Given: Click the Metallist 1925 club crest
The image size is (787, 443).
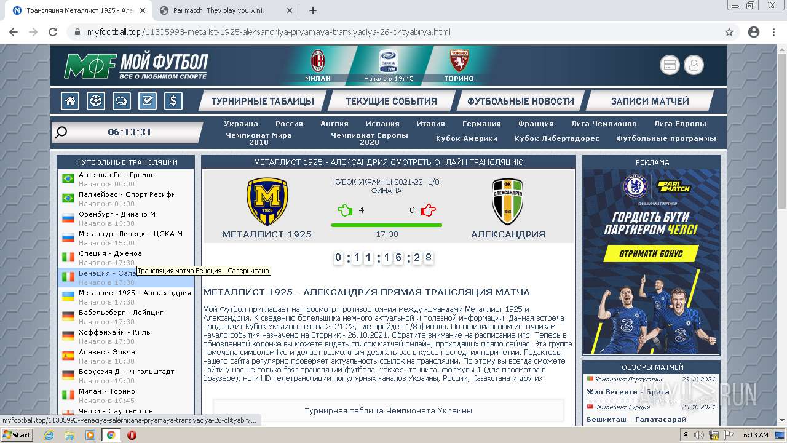Looking at the screenshot, I should coord(267,201).
